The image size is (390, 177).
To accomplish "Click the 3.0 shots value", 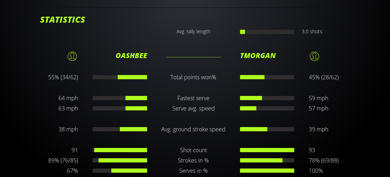I will (x=312, y=32).
